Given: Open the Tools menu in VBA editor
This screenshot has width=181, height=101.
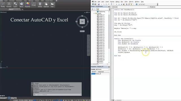Looking at the screenshot, I should (x=126, y=2).
